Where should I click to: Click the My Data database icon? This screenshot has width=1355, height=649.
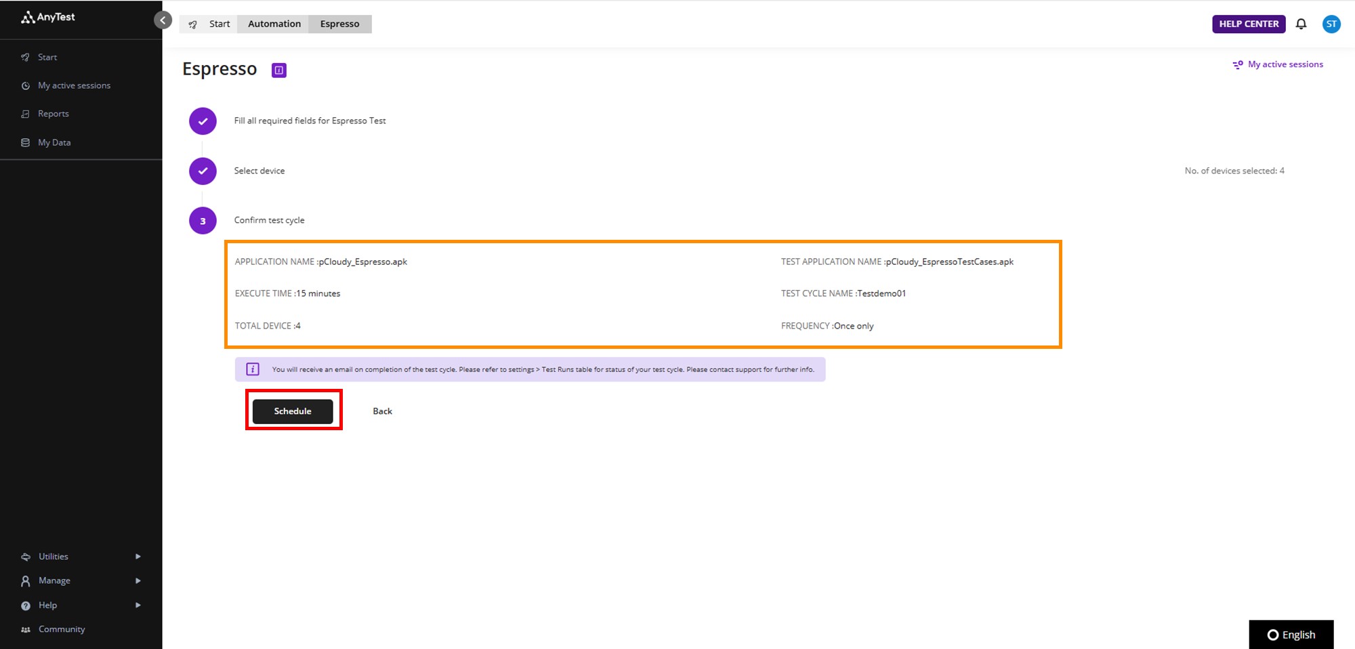click(x=25, y=142)
